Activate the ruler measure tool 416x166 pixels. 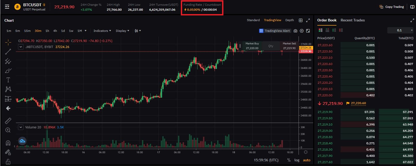(8, 121)
